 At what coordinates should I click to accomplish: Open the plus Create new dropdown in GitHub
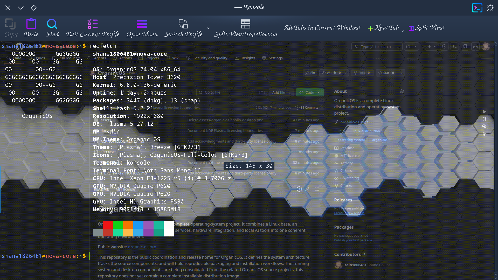click(x=432, y=46)
